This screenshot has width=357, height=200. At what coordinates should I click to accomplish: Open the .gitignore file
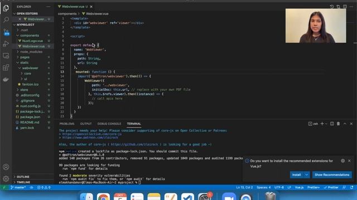click(x=27, y=101)
